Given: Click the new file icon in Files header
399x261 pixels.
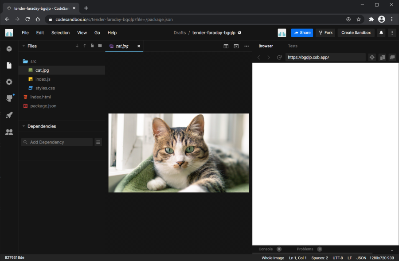Looking at the screenshot, I should pos(92,46).
